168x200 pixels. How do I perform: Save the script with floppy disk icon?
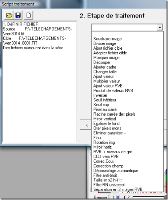(x=18, y=15)
